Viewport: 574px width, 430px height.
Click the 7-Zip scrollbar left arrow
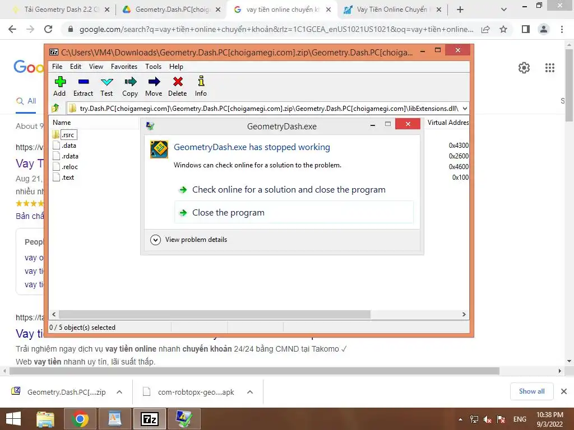point(54,315)
